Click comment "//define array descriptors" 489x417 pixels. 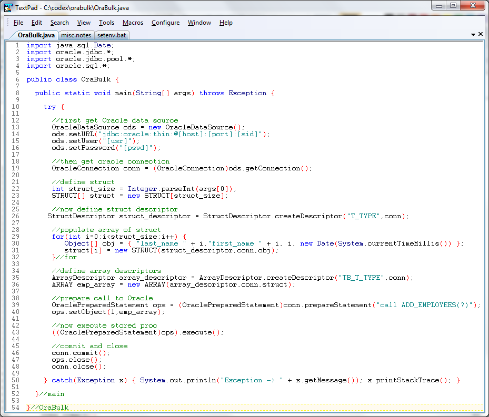click(x=107, y=271)
